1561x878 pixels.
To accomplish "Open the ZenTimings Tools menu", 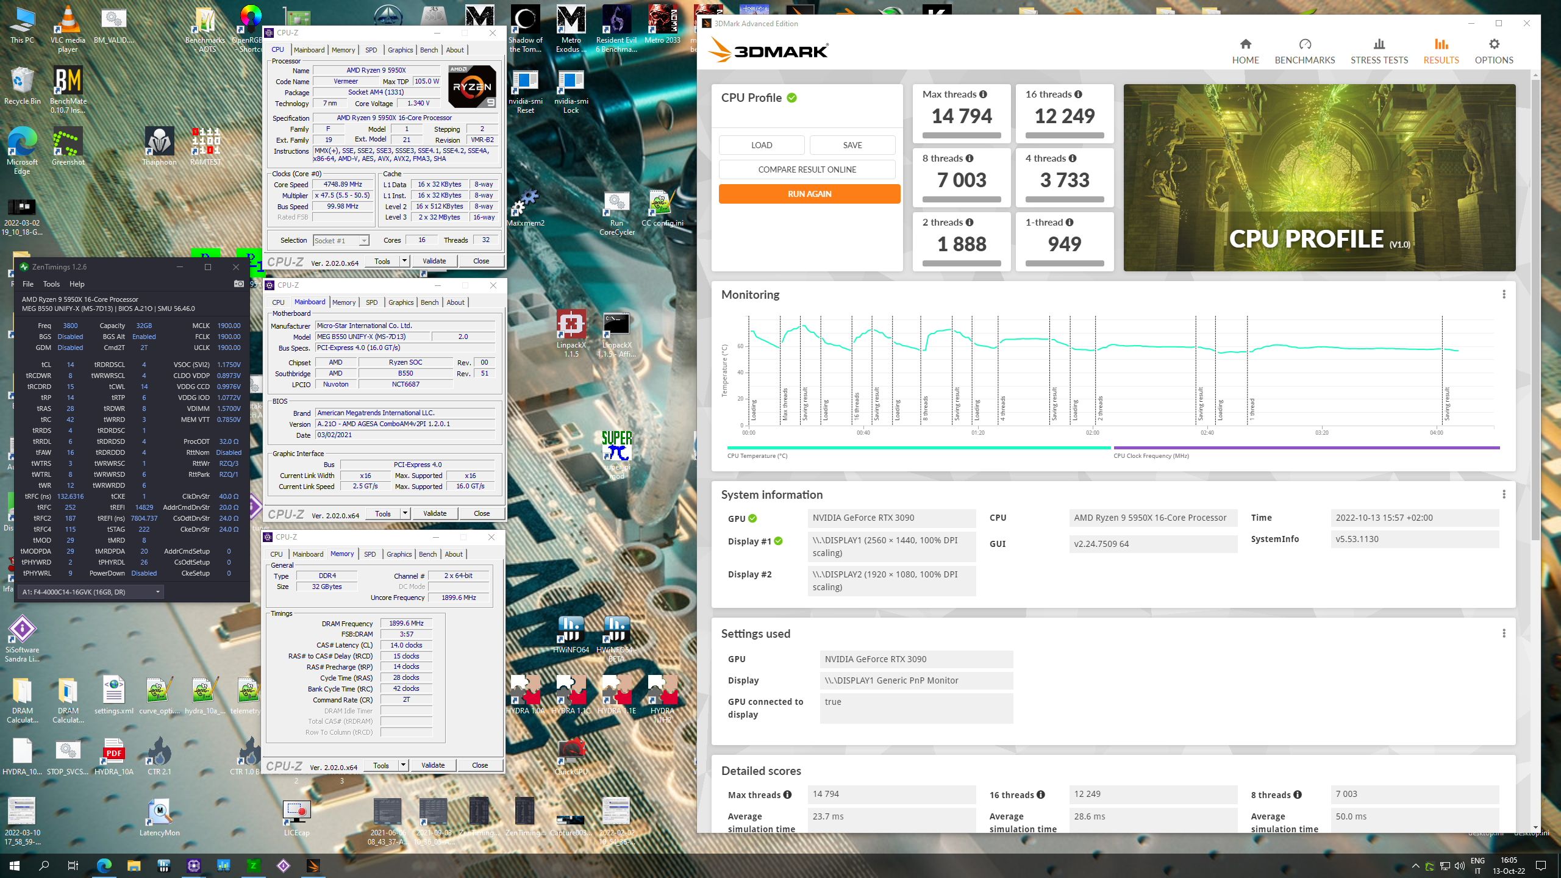I will pyautogui.click(x=51, y=284).
